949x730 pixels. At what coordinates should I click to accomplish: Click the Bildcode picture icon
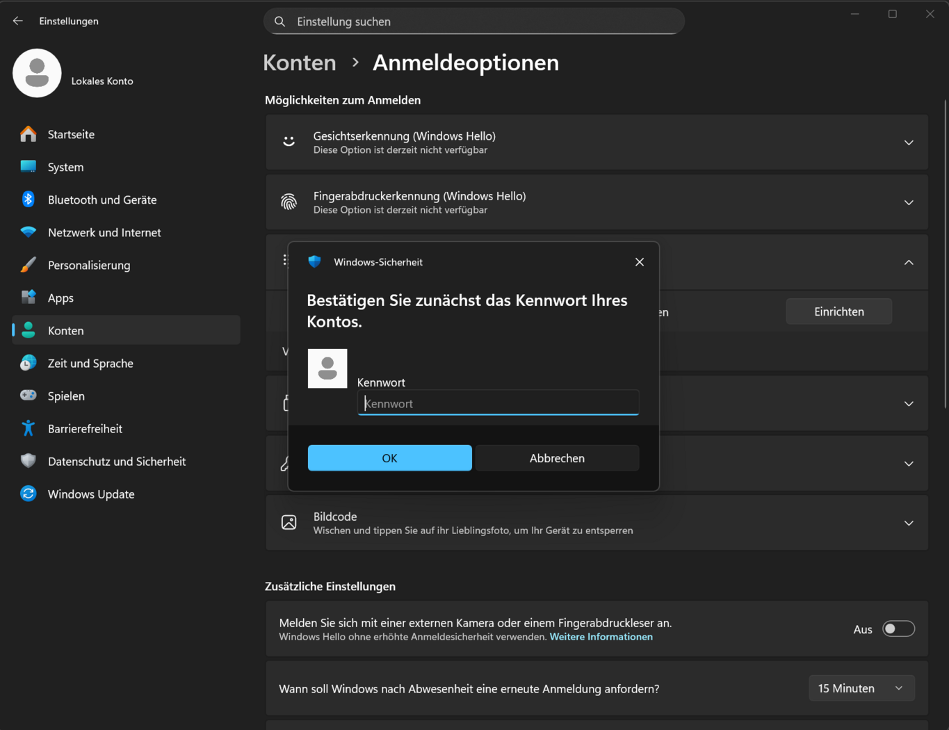pos(289,523)
